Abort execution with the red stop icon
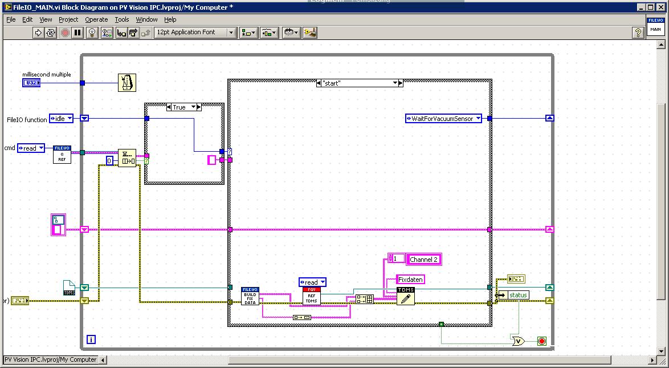The width and height of the screenshot is (669, 368). tap(65, 33)
